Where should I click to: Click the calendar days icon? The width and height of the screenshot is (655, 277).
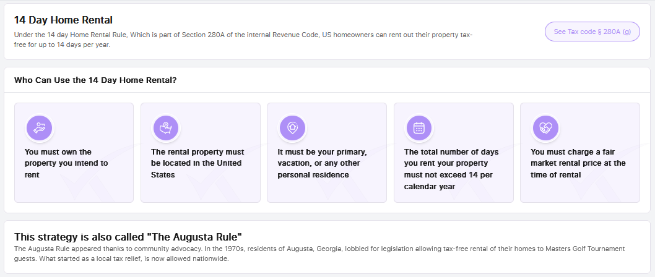(x=419, y=128)
